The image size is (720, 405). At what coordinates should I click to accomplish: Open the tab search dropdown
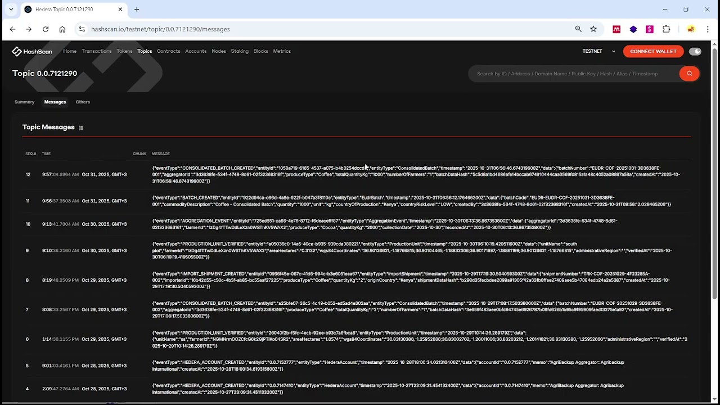coord(11,10)
